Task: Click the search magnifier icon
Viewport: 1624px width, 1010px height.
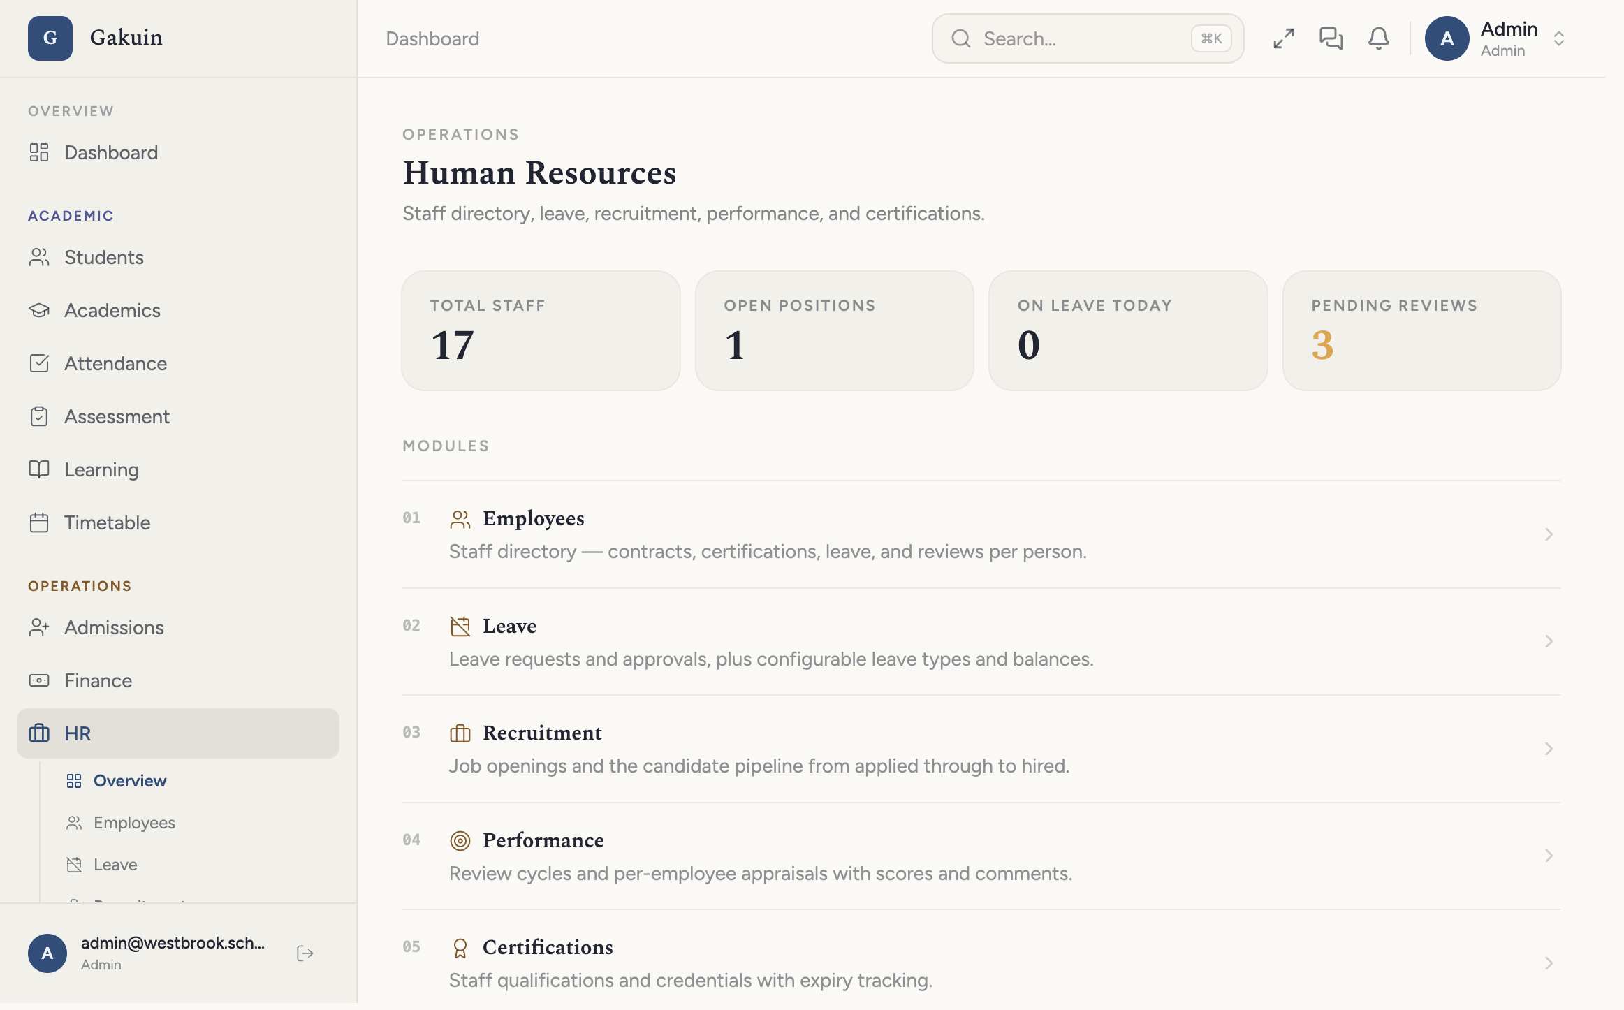Action: (x=961, y=38)
